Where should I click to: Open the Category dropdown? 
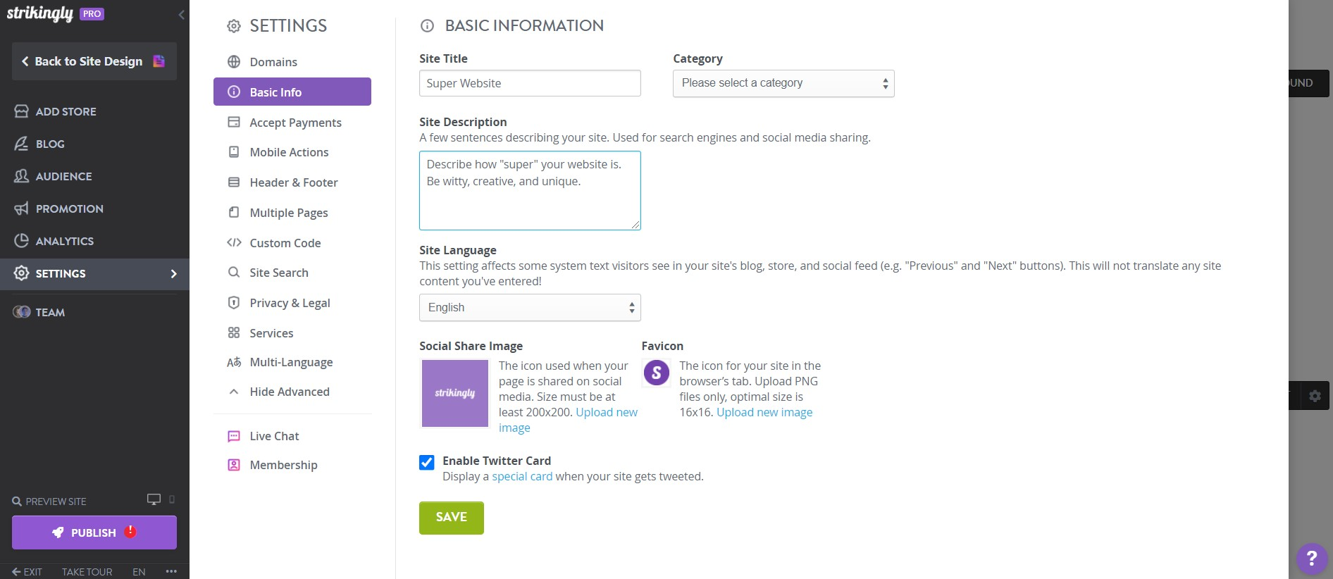[x=783, y=83]
